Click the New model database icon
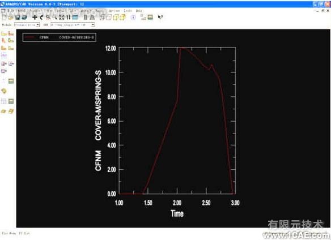 pos(5,18)
